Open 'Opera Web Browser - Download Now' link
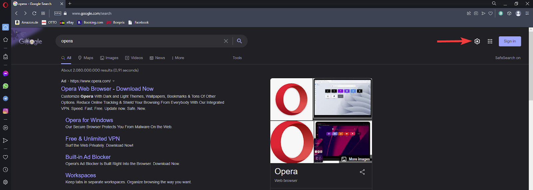This screenshot has height=190, width=533. [107, 89]
